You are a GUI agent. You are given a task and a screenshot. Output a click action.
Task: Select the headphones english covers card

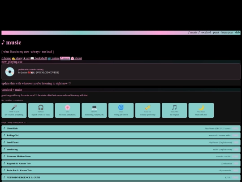[41, 111]
